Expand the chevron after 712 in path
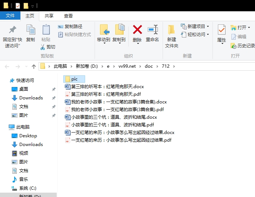The image size is (255, 197). pos(174,66)
